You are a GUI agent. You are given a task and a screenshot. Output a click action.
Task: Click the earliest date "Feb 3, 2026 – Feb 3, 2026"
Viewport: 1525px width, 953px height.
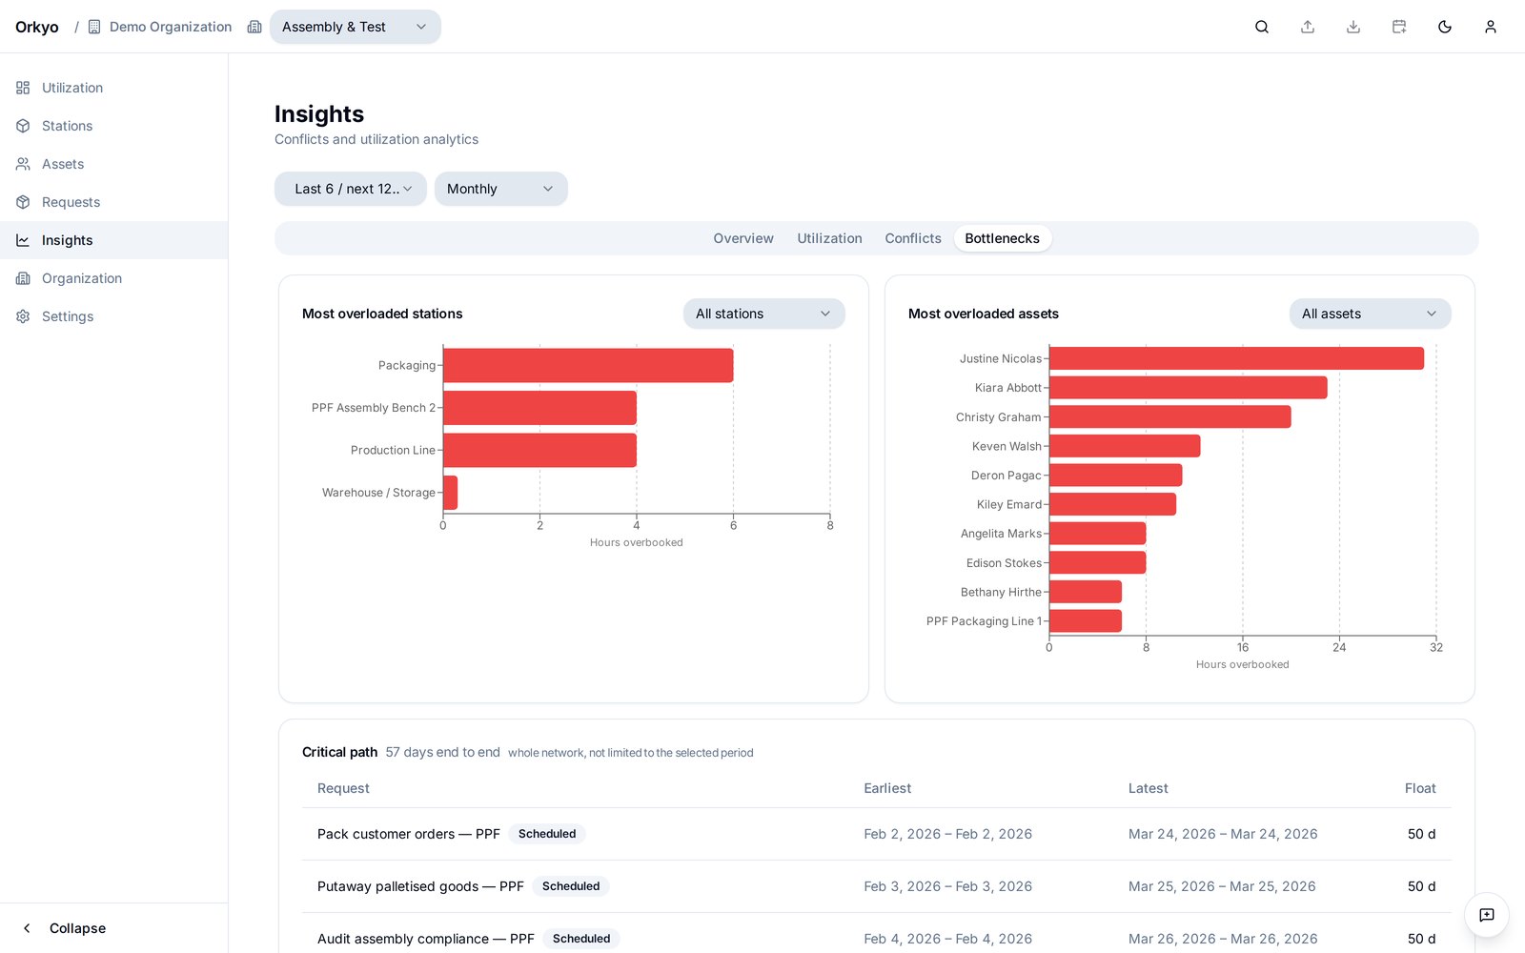pyautogui.click(x=948, y=886)
